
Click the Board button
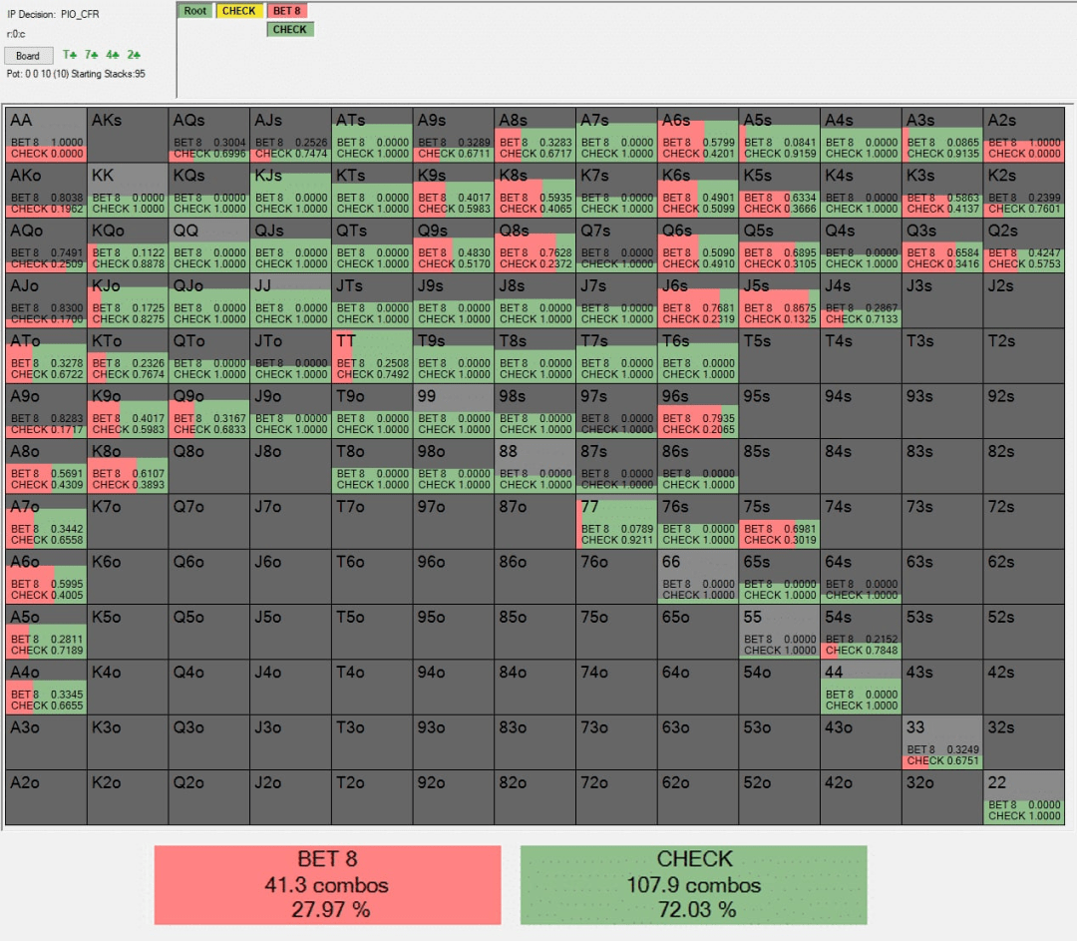point(28,56)
